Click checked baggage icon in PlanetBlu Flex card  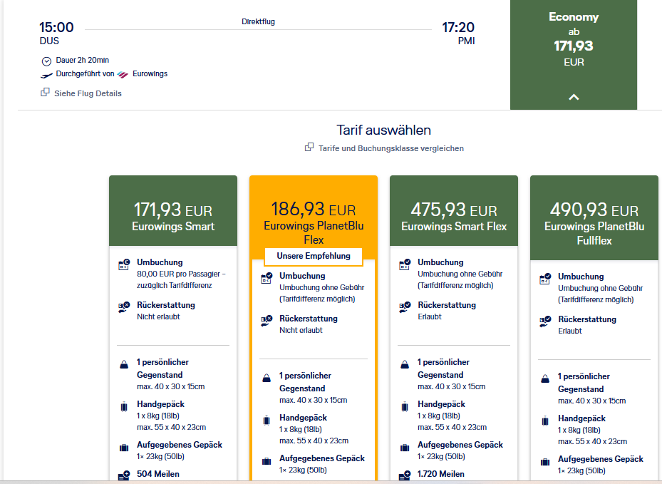(267, 461)
